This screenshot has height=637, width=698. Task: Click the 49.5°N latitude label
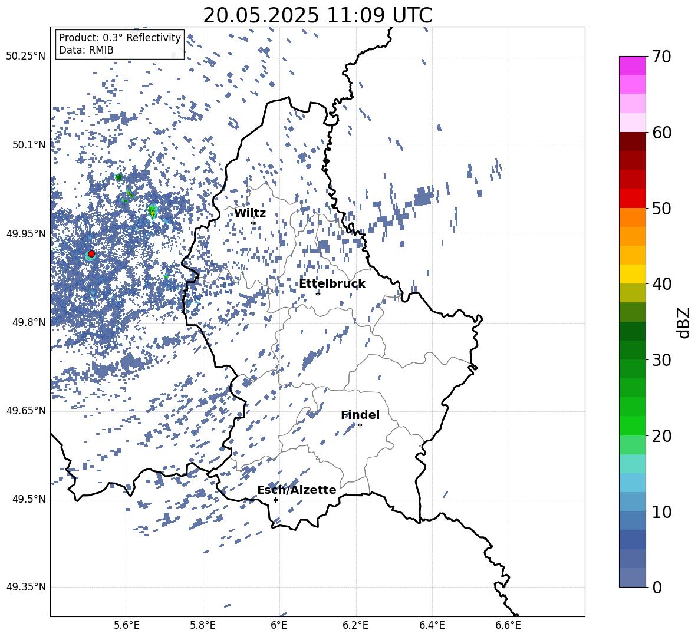tap(29, 499)
